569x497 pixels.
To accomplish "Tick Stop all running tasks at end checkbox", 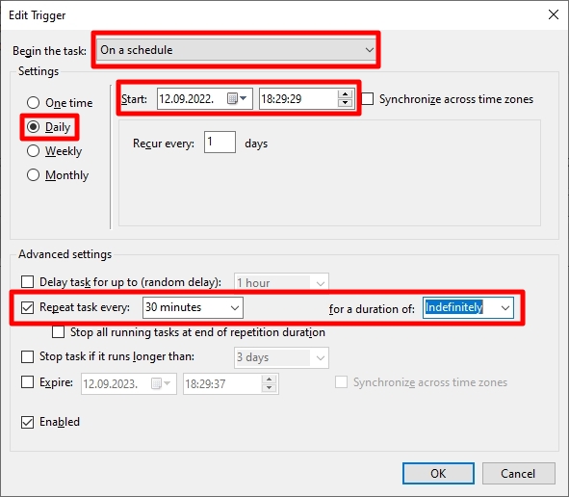I will [58, 332].
